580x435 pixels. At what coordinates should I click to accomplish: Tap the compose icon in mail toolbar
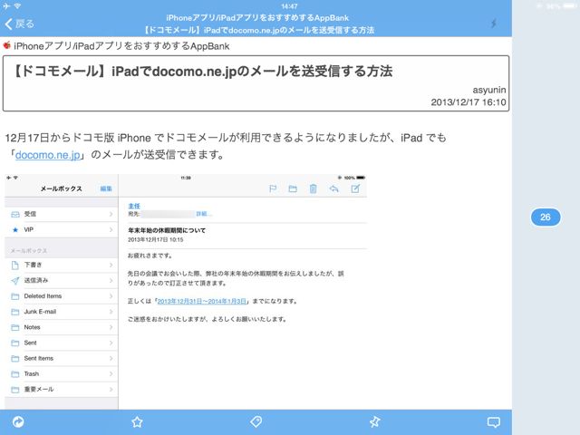coord(355,188)
